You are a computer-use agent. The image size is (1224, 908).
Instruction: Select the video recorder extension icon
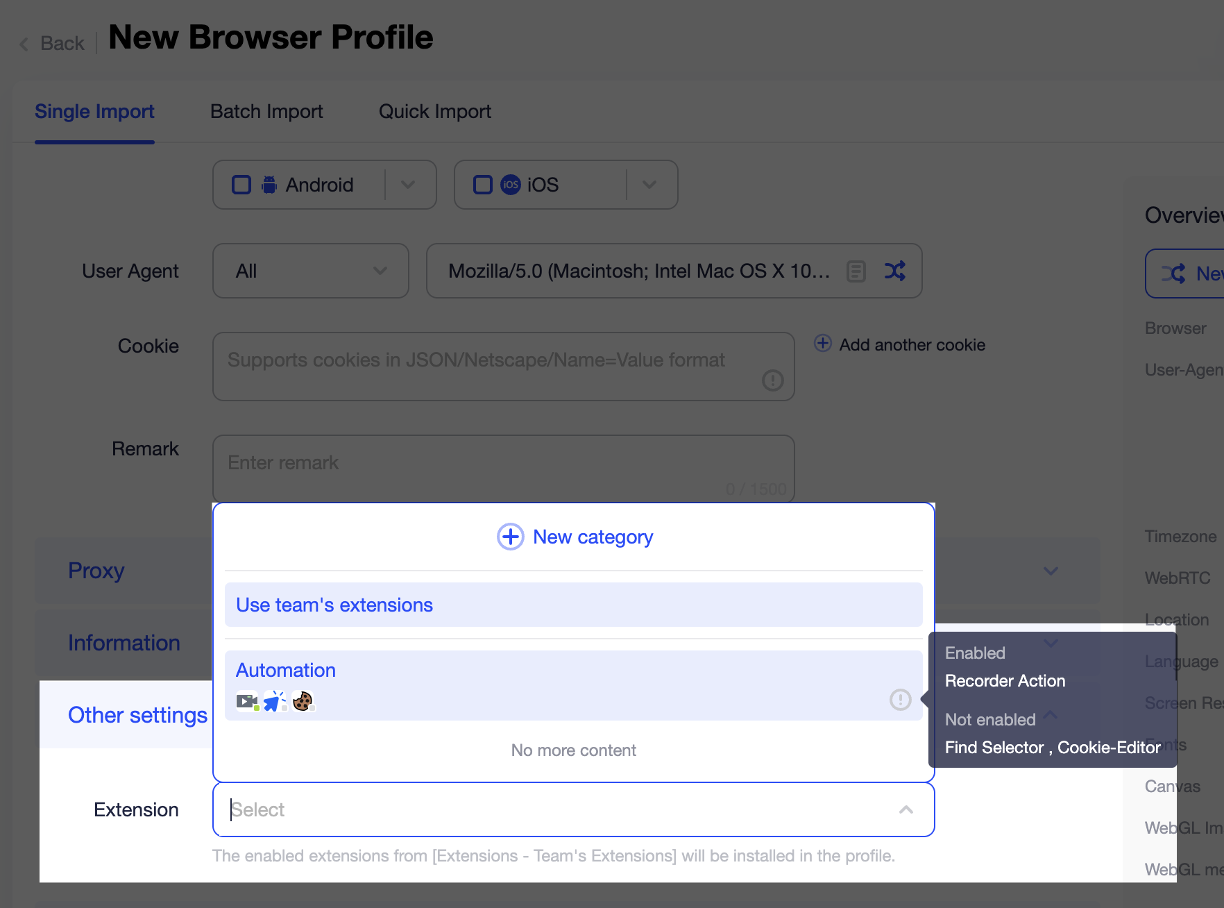coord(246,701)
